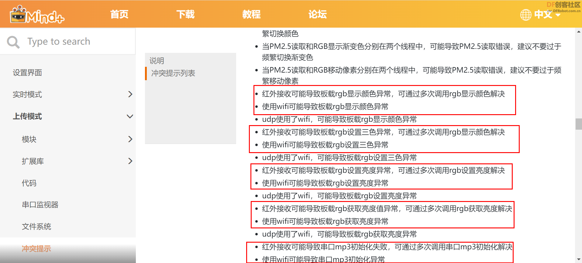
Task: Click line 红外接收可能导致串口mp3初始化失败
Action: tap(387, 247)
